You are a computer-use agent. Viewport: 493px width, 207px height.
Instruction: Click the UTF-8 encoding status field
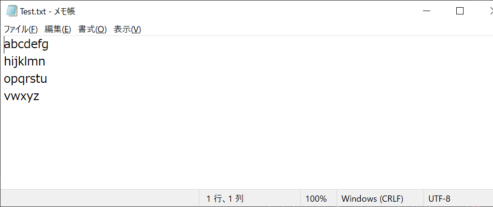(x=439, y=198)
